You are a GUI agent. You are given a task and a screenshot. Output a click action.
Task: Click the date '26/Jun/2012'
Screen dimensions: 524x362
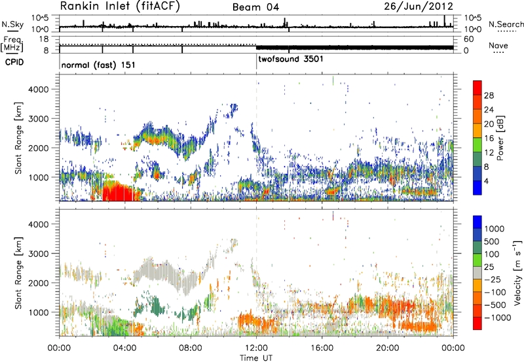[419, 7]
